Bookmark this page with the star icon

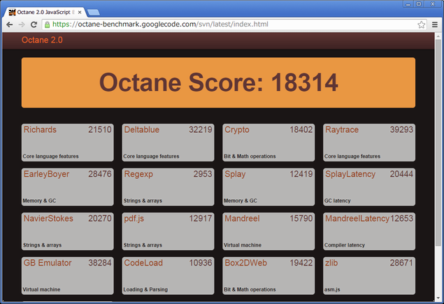point(422,24)
